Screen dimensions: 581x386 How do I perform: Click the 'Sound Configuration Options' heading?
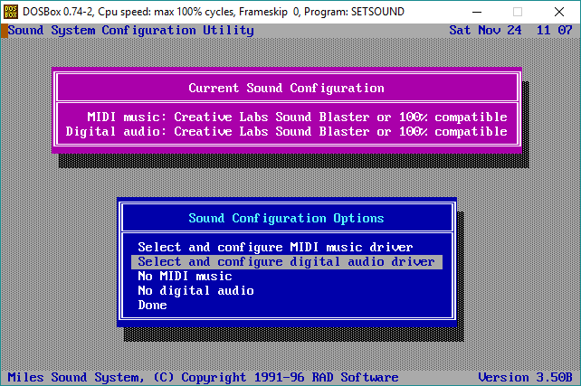point(286,219)
